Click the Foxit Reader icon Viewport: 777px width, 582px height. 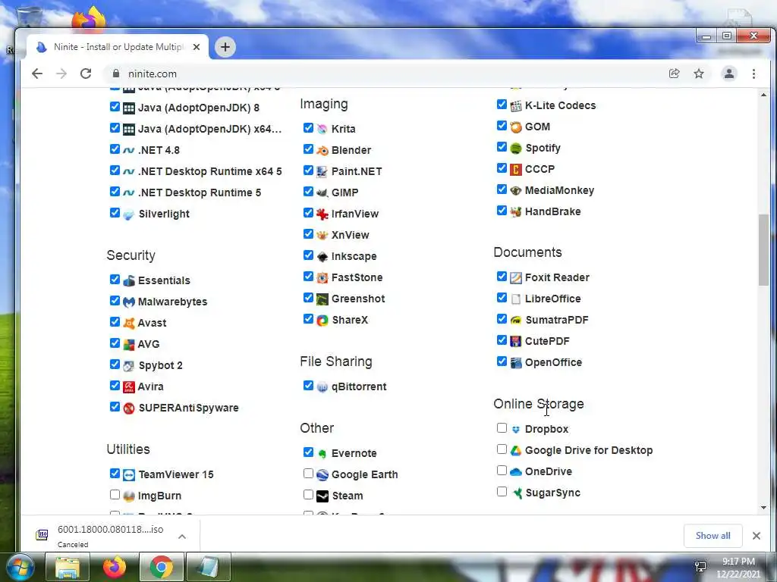click(516, 278)
